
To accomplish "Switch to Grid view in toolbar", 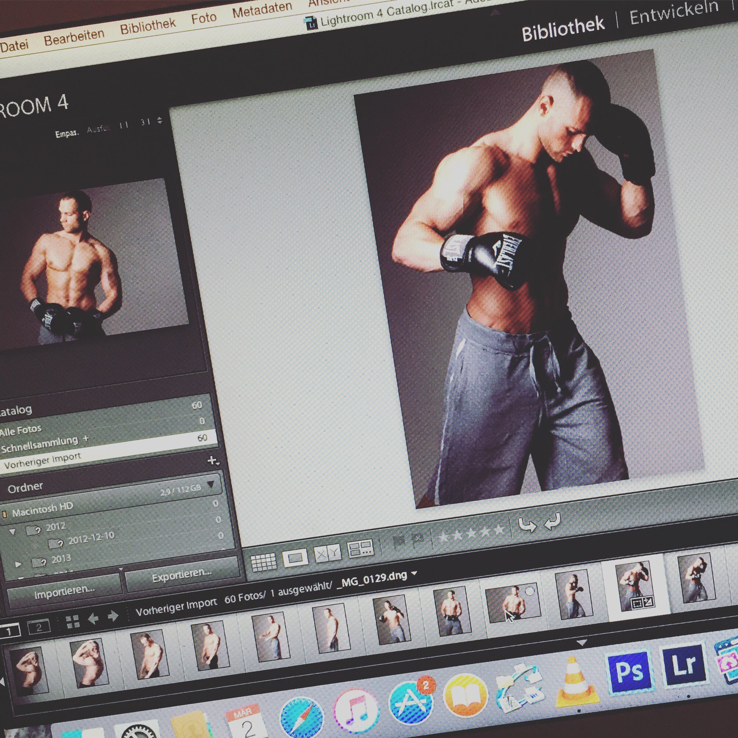I will (264, 562).
